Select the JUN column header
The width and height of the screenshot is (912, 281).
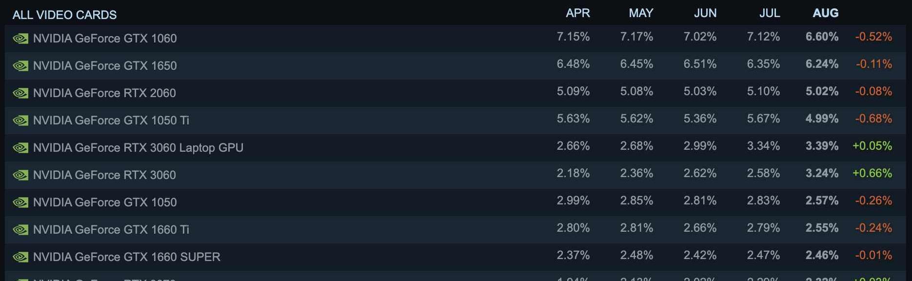coord(705,13)
